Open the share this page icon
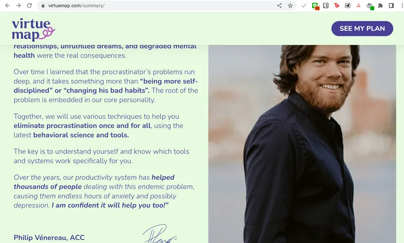Screen dimensions: 404x243 coord(279,6)
